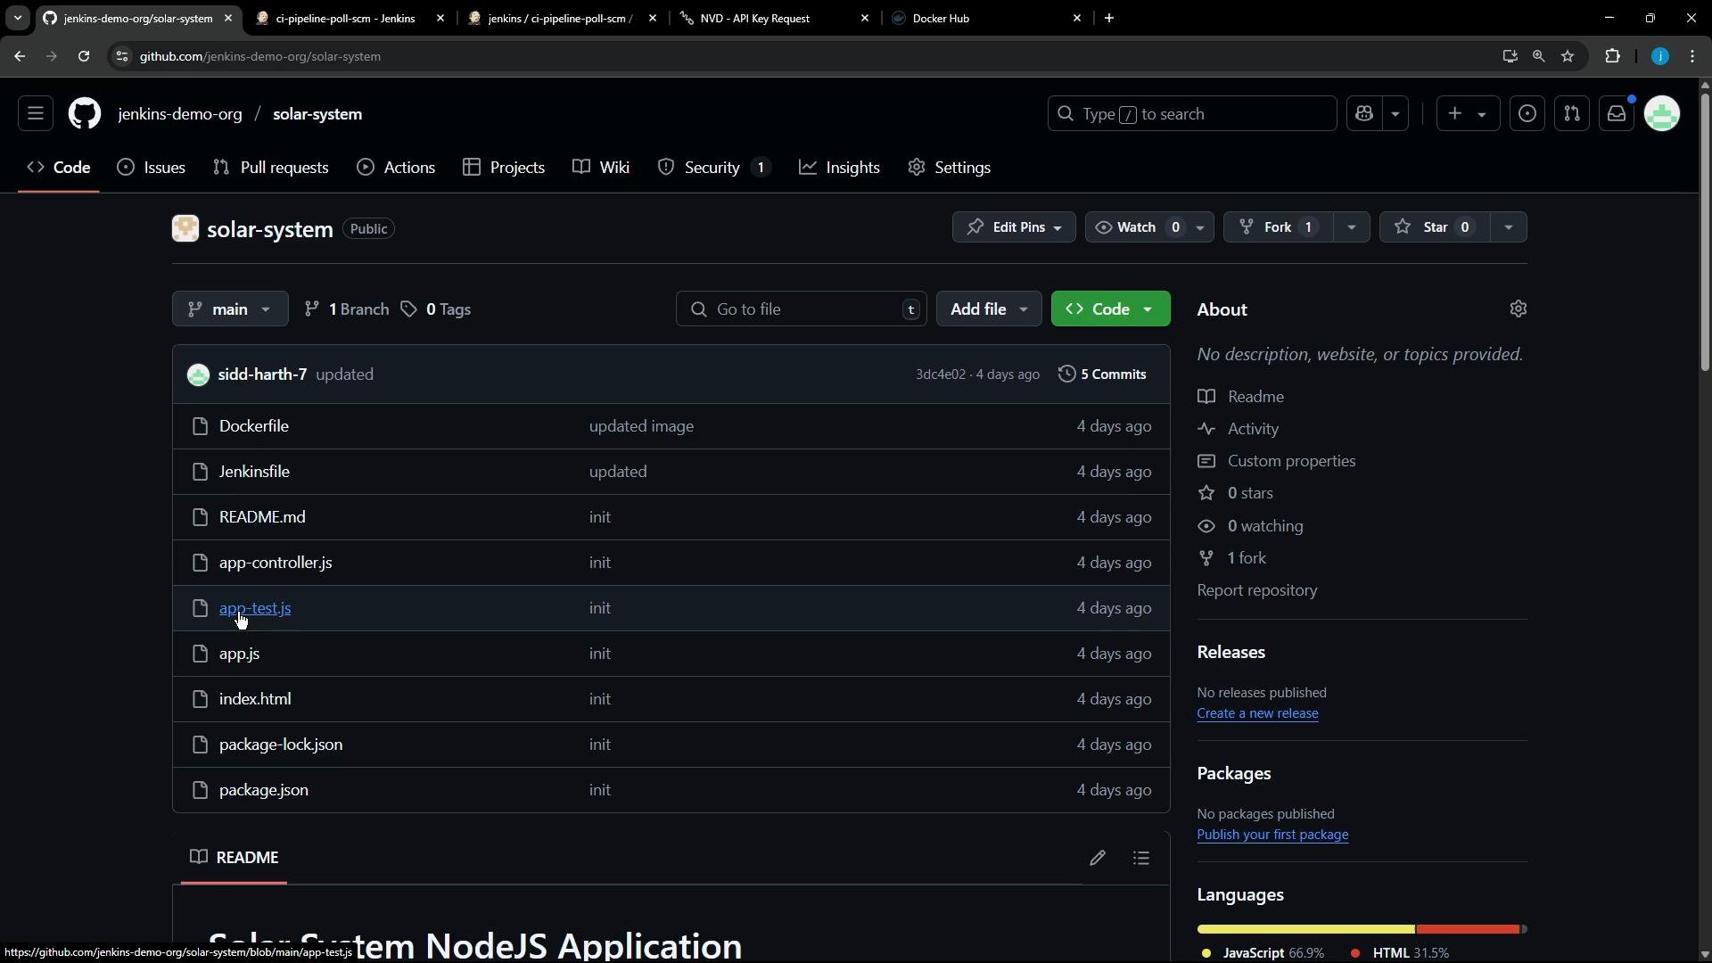Open pull requests icon in header

1572,114
